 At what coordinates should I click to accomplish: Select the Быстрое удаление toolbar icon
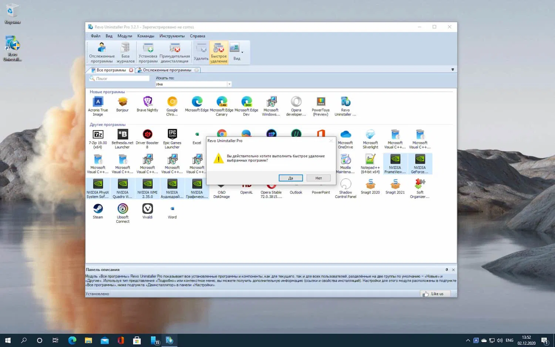219,52
